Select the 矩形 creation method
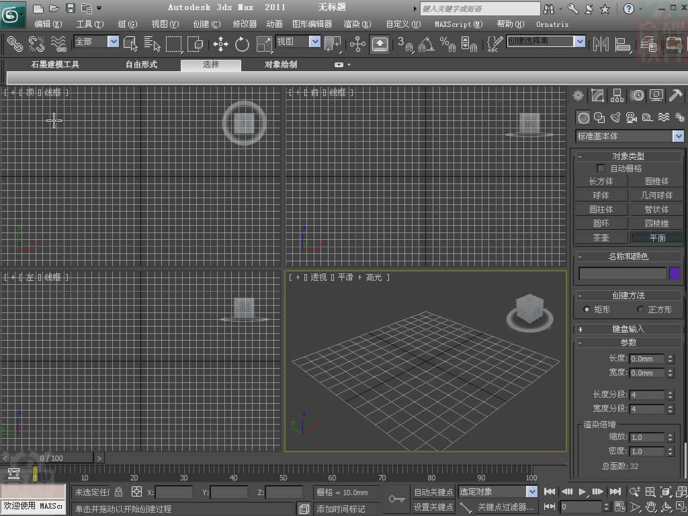688x516 pixels. click(x=587, y=309)
